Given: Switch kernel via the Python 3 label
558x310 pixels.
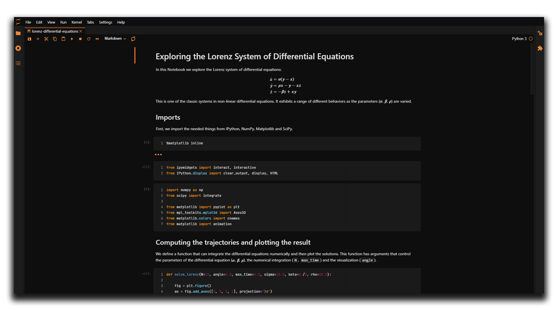Looking at the screenshot, I should pos(519,39).
